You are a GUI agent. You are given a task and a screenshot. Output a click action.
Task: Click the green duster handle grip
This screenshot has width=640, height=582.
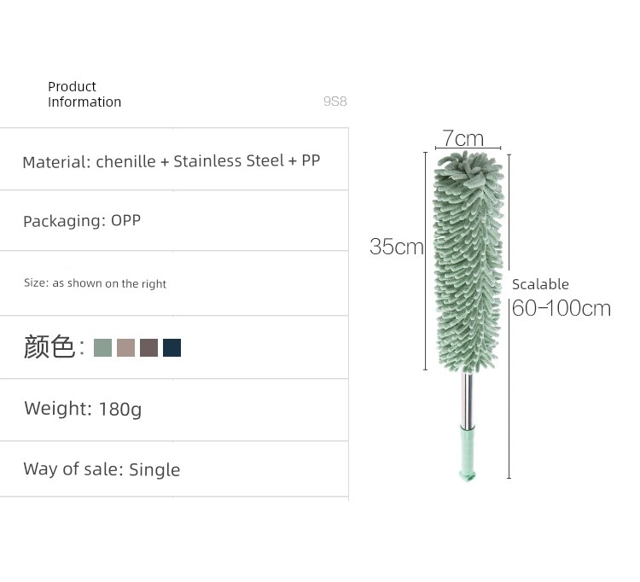[x=468, y=448]
